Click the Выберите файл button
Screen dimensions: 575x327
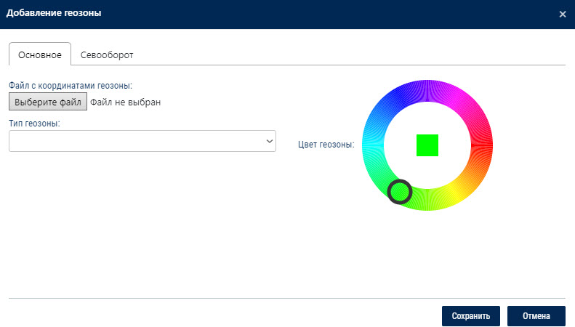48,102
